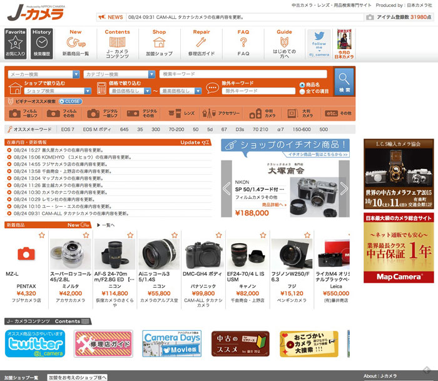Favorite the AF-S 24-70mm Nikon star
The width and height of the screenshot is (438, 381).
tap(130, 235)
